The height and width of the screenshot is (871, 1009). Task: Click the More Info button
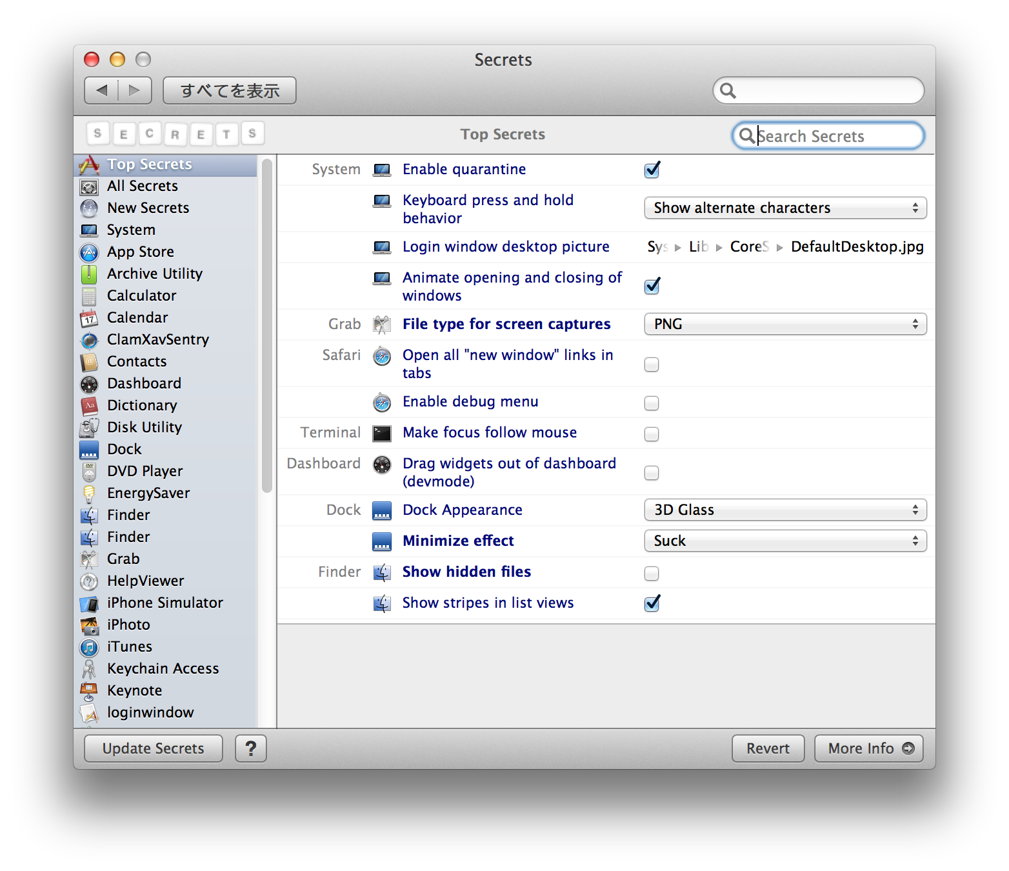[869, 748]
